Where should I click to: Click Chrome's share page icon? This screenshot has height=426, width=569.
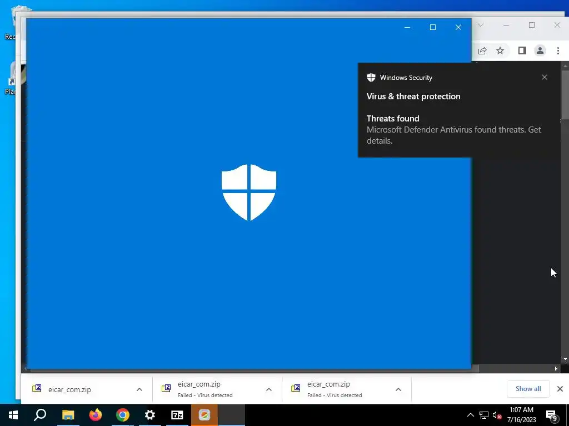coord(482,50)
